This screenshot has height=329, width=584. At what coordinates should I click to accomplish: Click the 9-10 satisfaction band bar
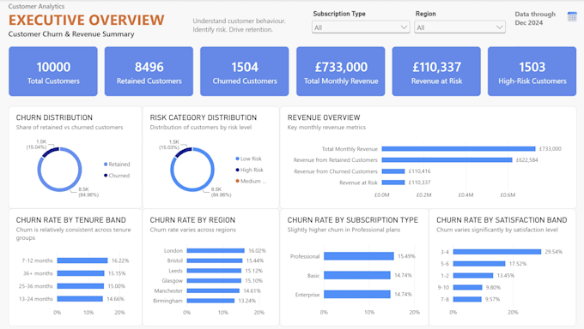point(468,287)
